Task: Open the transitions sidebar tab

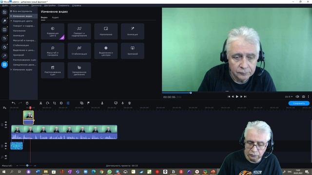Action: tap(4, 30)
